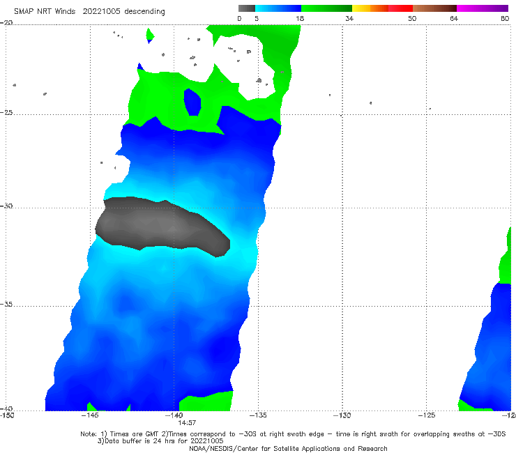Click longitude axis label '-125'
The image size is (516, 453).
coord(427,415)
